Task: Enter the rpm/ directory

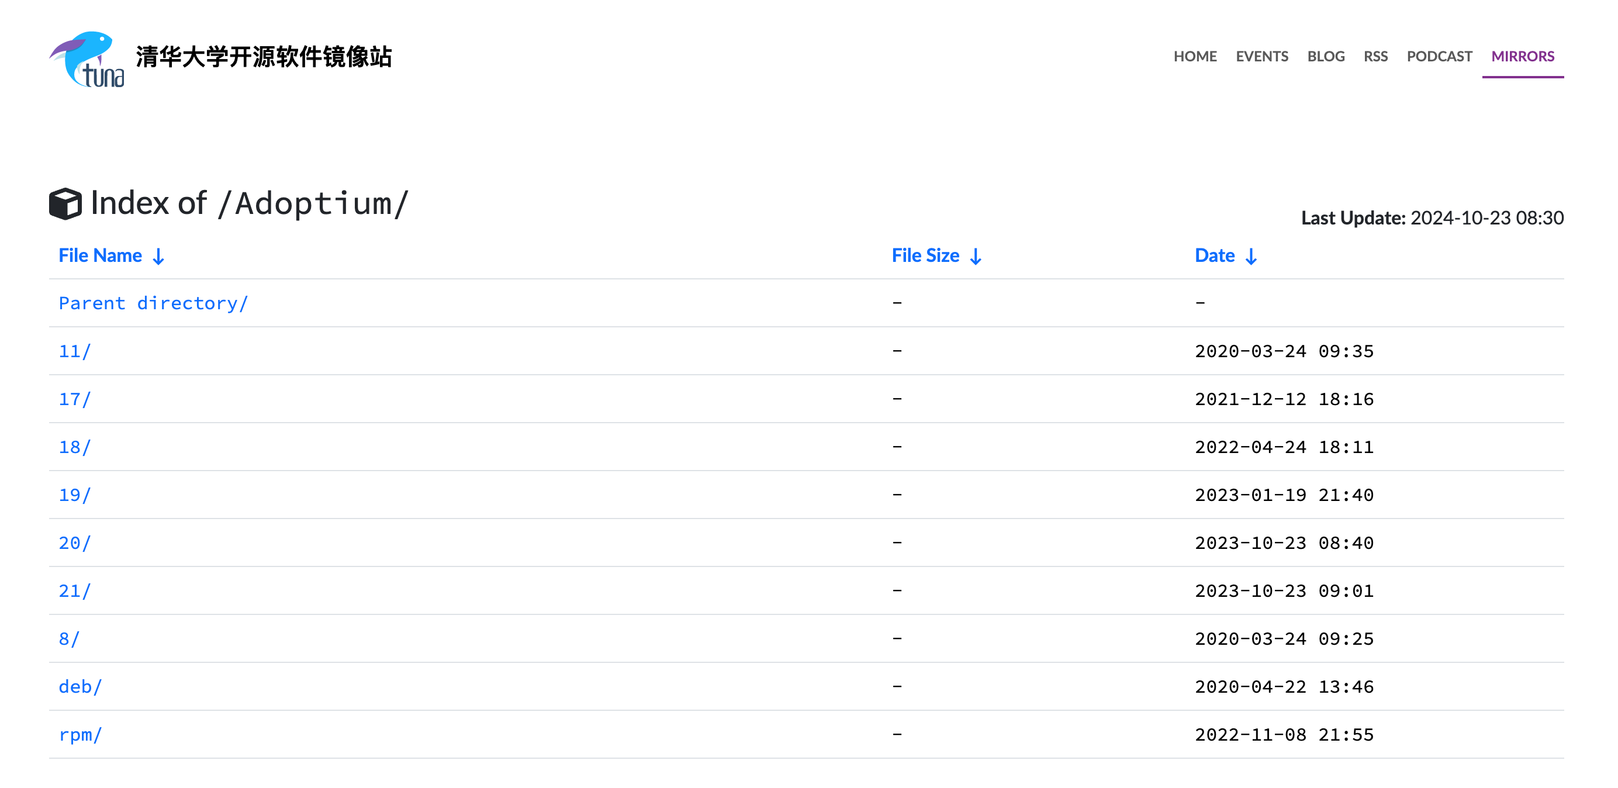Action: coord(81,735)
